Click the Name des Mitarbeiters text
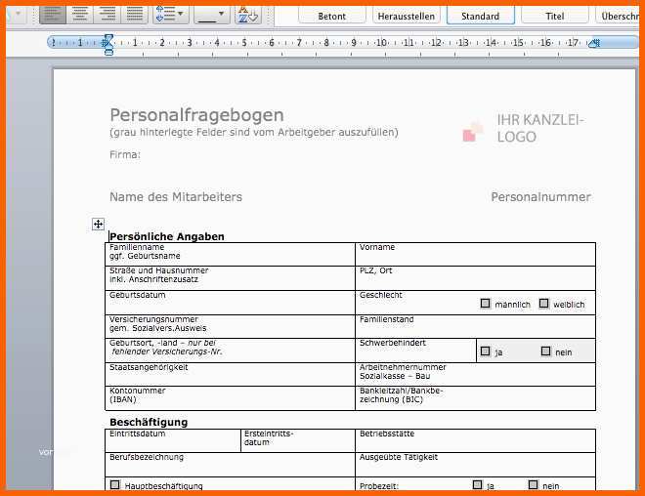This screenshot has width=645, height=496. (176, 197)
